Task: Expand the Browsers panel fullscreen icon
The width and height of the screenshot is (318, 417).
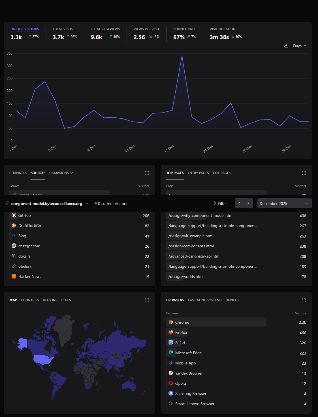Action: point(304,300)
